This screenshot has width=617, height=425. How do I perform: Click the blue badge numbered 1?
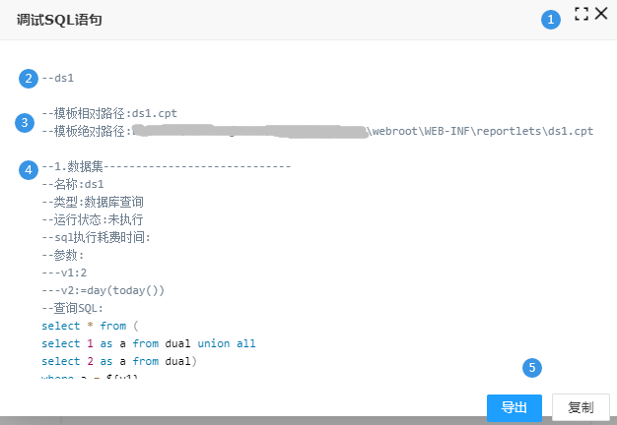[551, 19]
